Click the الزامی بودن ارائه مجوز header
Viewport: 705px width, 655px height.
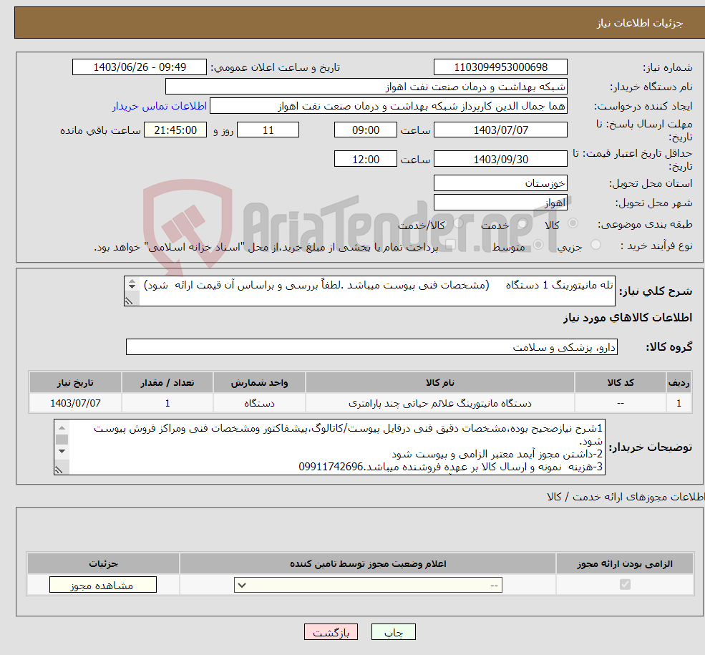[x=625, y=563]
